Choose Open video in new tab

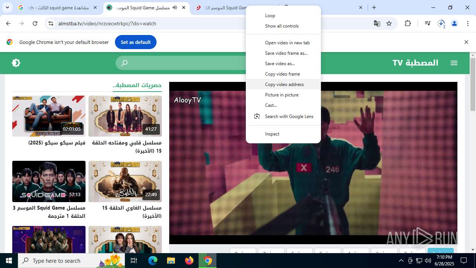283,43
